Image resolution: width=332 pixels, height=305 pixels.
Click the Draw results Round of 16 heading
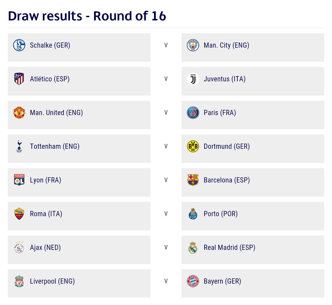[x=87, y=16]
